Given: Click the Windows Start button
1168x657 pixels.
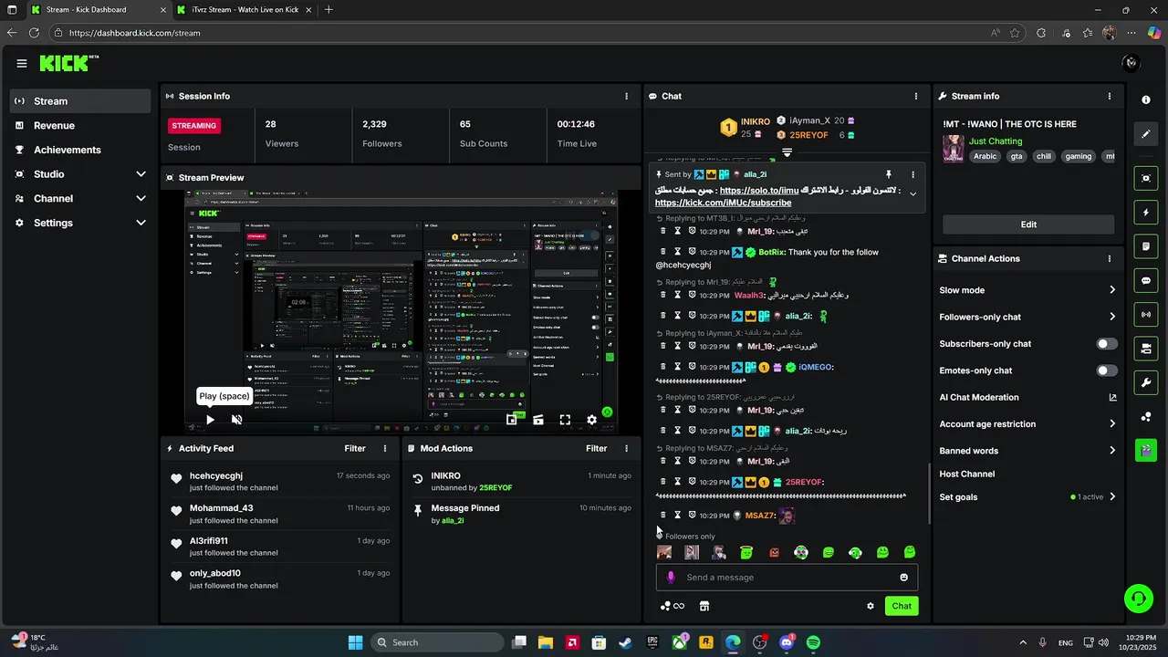Looking at the screenshot, I should pos(355,642).
